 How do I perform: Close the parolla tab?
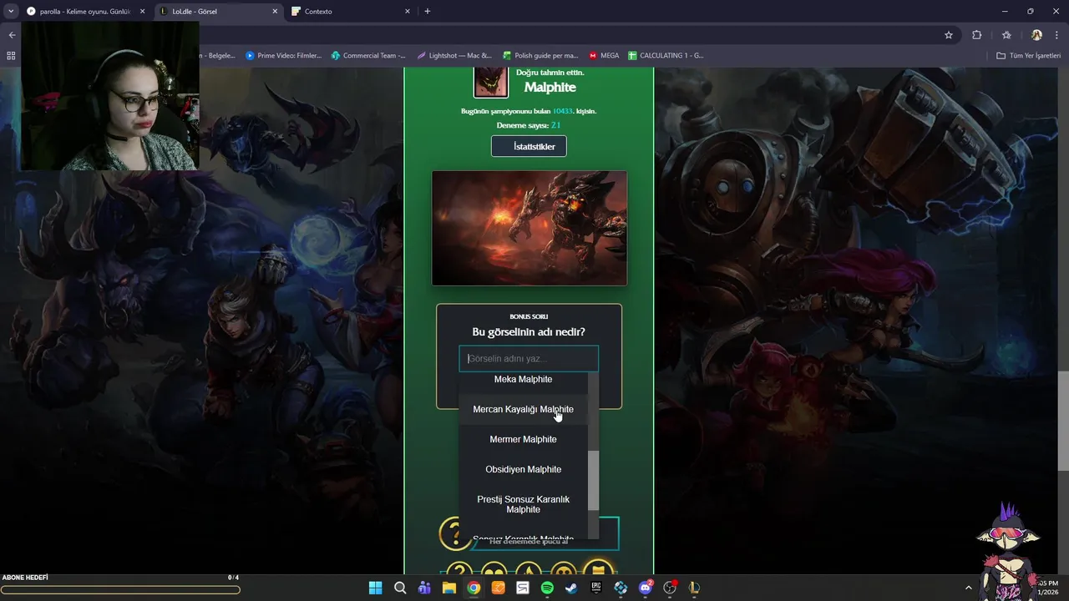[142, 12]
